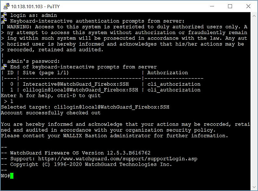Click the icon beside "End of keyboard-interactive prompts"

tap(4, 67)
